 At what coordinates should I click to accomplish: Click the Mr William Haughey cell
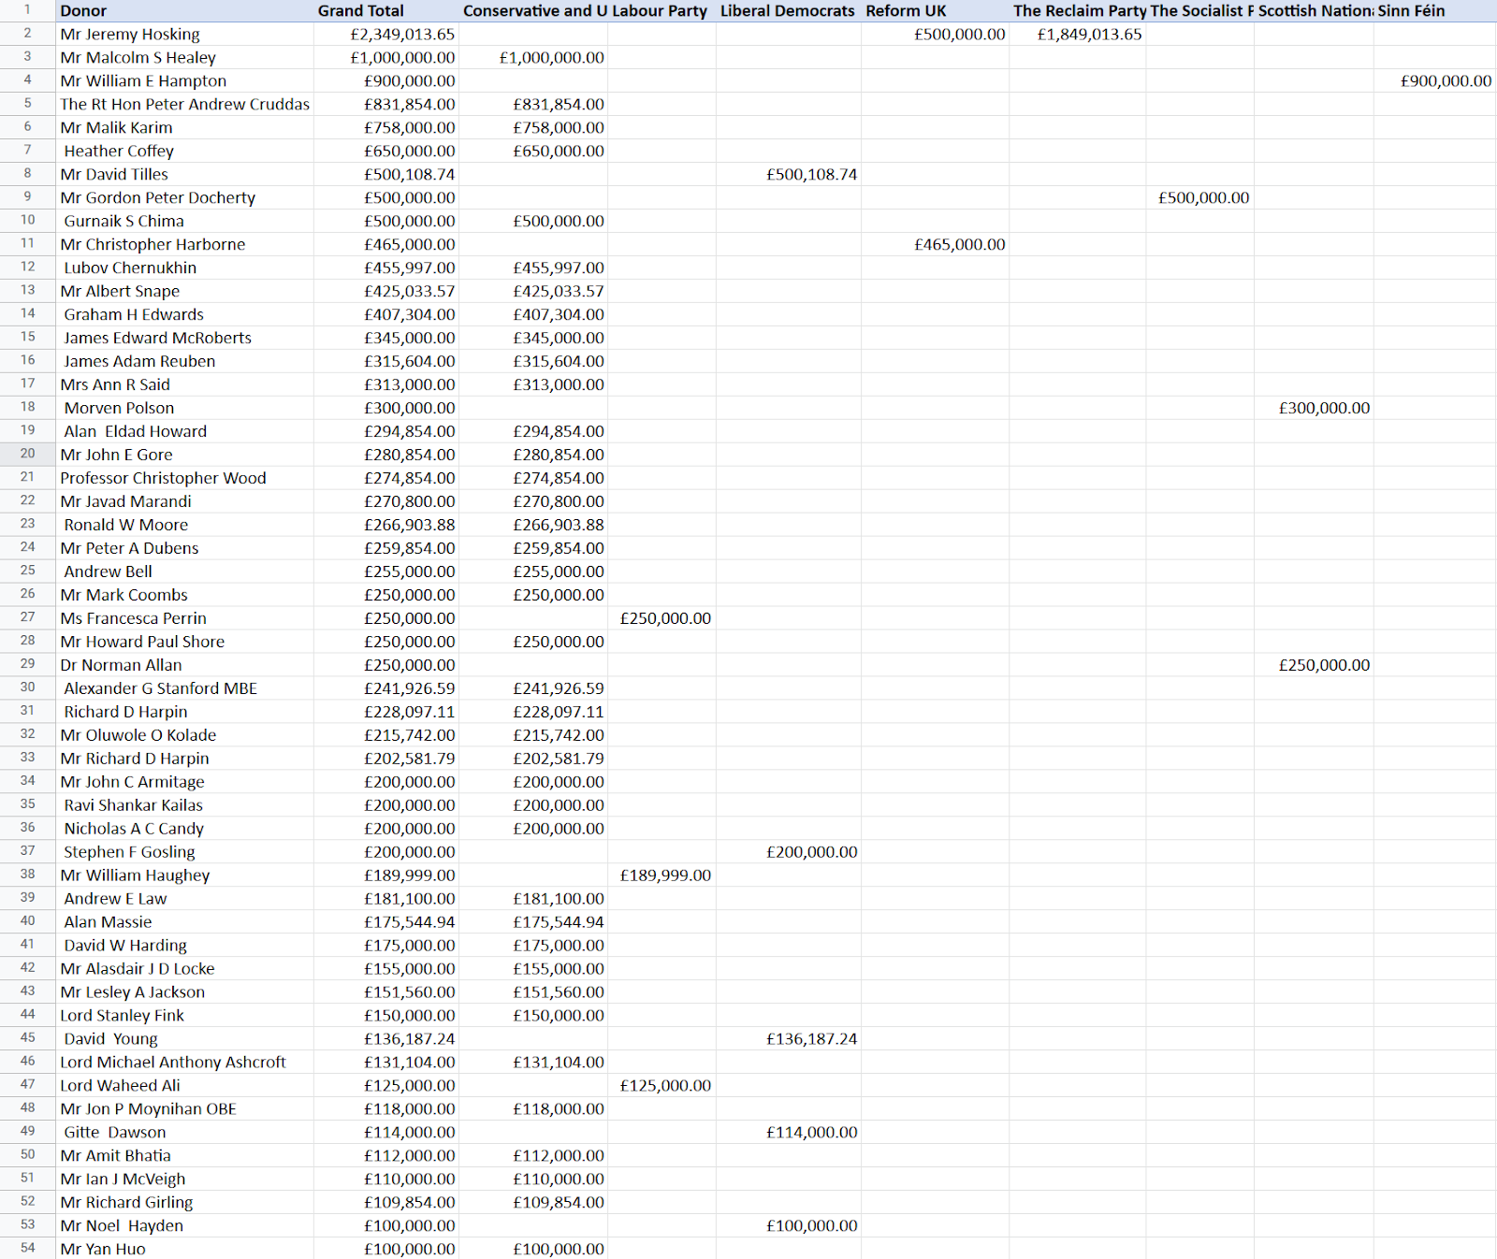click(x=184, y=876)
